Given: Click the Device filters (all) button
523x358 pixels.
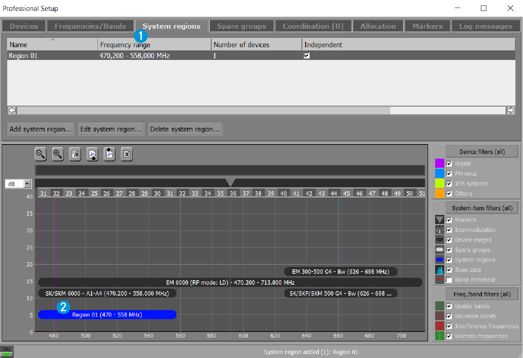Looking at the screenshot, I should coord(482,152).
